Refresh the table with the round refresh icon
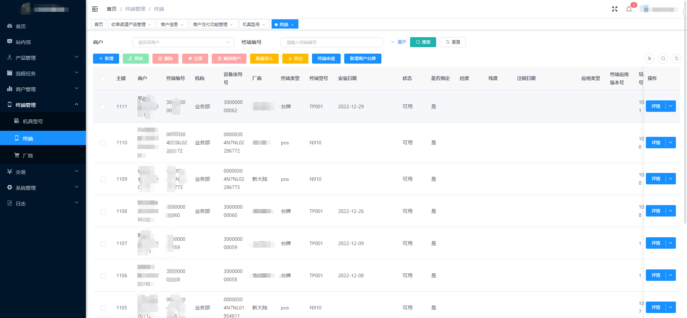This screenshot has width=687, height=318. [677, 59]
